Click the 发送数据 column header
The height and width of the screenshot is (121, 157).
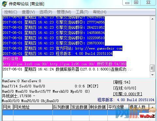[80, 107]
